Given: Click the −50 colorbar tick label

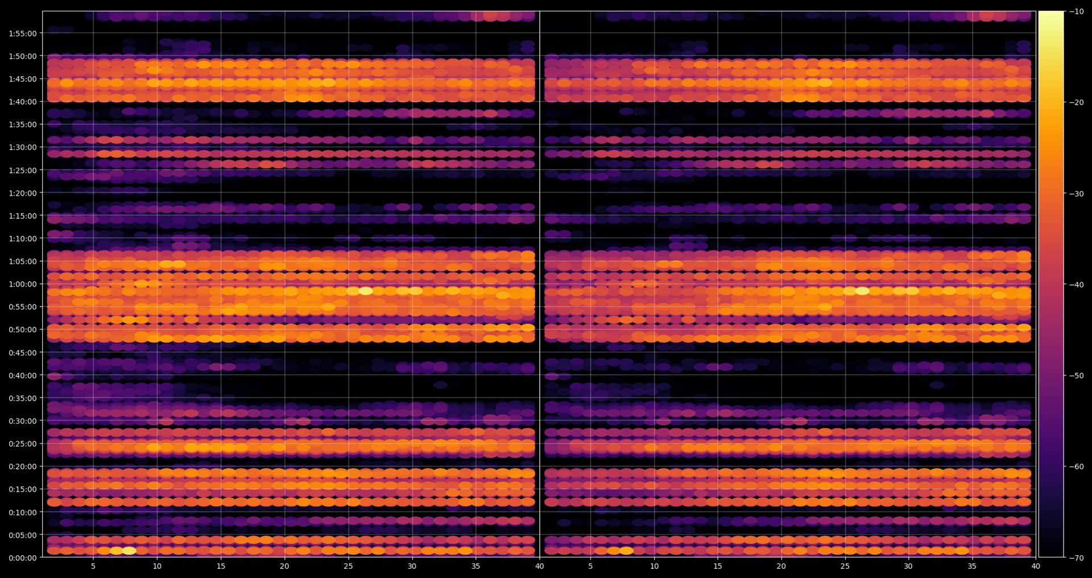Looking at the screenshot, I should [x=1077, y=375].
